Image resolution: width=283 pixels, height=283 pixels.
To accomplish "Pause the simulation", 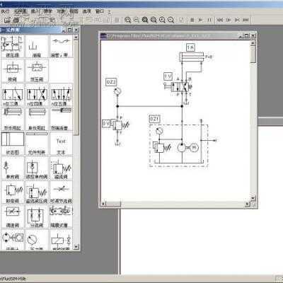I will pyautogui.click(x=209, y=20).
